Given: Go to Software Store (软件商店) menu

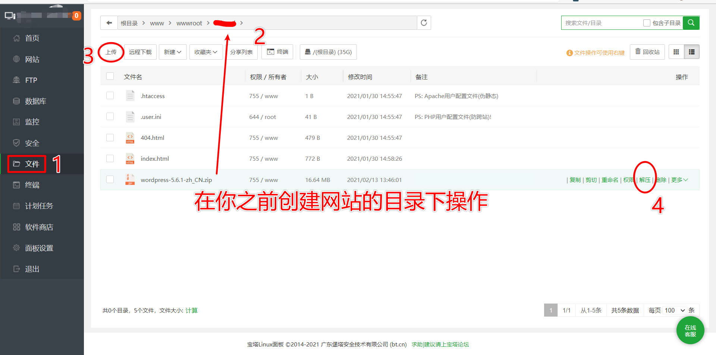Looking at the screenshot, I should [39, 227].
